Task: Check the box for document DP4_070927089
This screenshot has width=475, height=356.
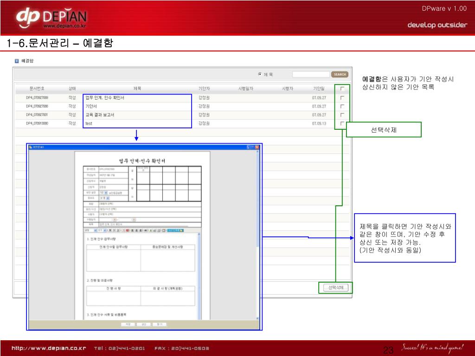Action: (x=342, y=98)
